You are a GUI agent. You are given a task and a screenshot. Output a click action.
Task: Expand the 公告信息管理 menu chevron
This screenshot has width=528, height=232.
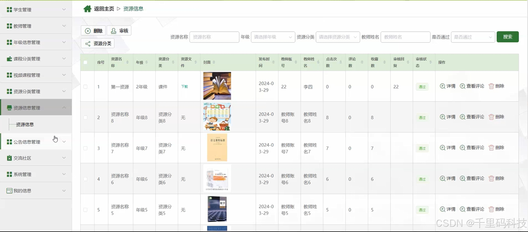point(64,142)
